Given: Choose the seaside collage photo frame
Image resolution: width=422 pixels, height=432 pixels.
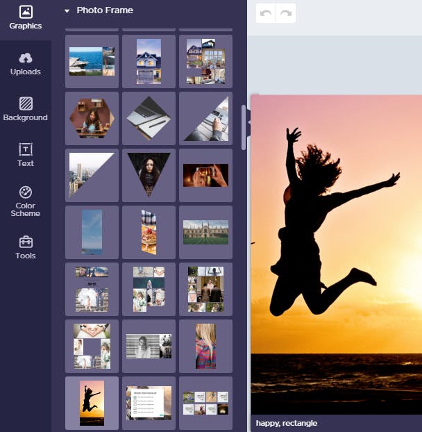Looking at the screenshot, I should tap(92, 61).
